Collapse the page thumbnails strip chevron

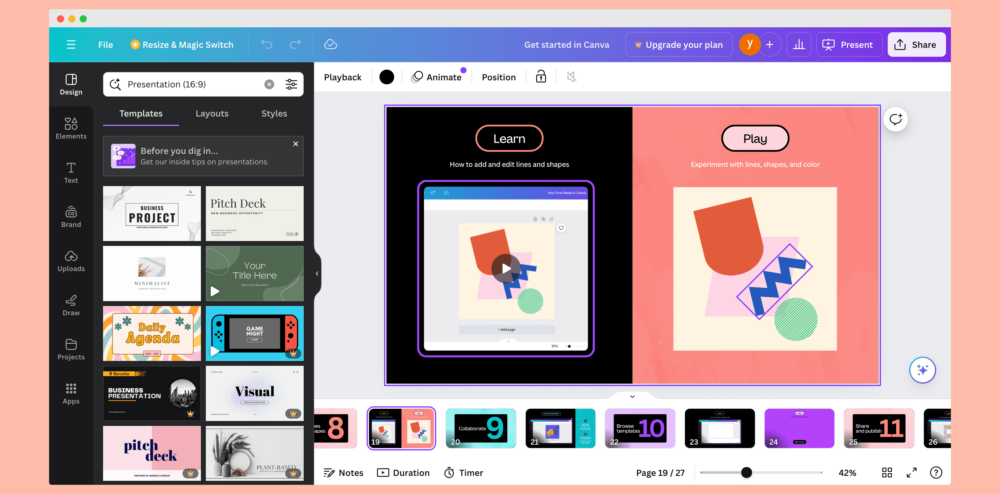click(632, 396)
